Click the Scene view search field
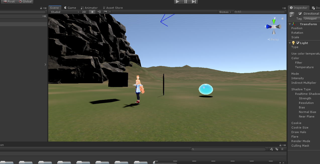Image resolution: width=320 pixels, height=164 pixels. (x=260, y=12)
